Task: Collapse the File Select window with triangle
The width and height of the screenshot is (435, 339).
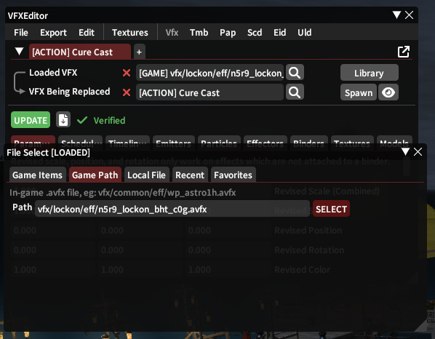Action: [x=405, y=151]
